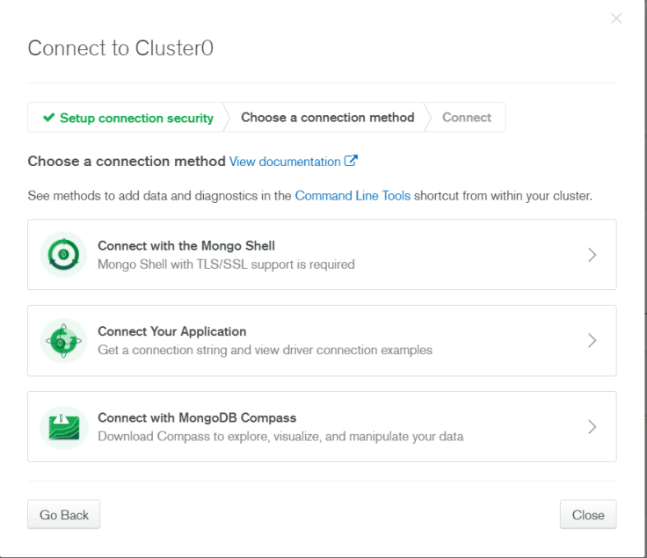Image resolution: width=647 pixels, height=558 pixels.
Task: Close the dialog with the X icon
Action: (616, 18)
